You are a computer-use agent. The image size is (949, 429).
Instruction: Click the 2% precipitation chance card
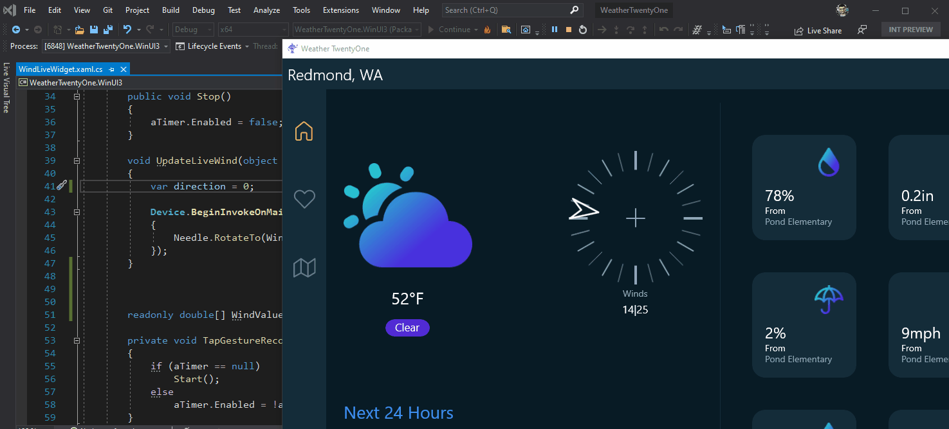click(x=804, y=325)
